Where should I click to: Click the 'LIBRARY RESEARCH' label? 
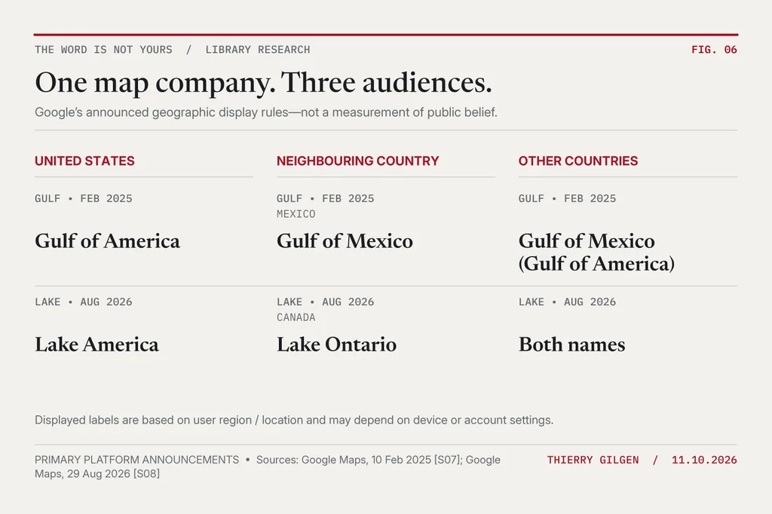(258, 50)
